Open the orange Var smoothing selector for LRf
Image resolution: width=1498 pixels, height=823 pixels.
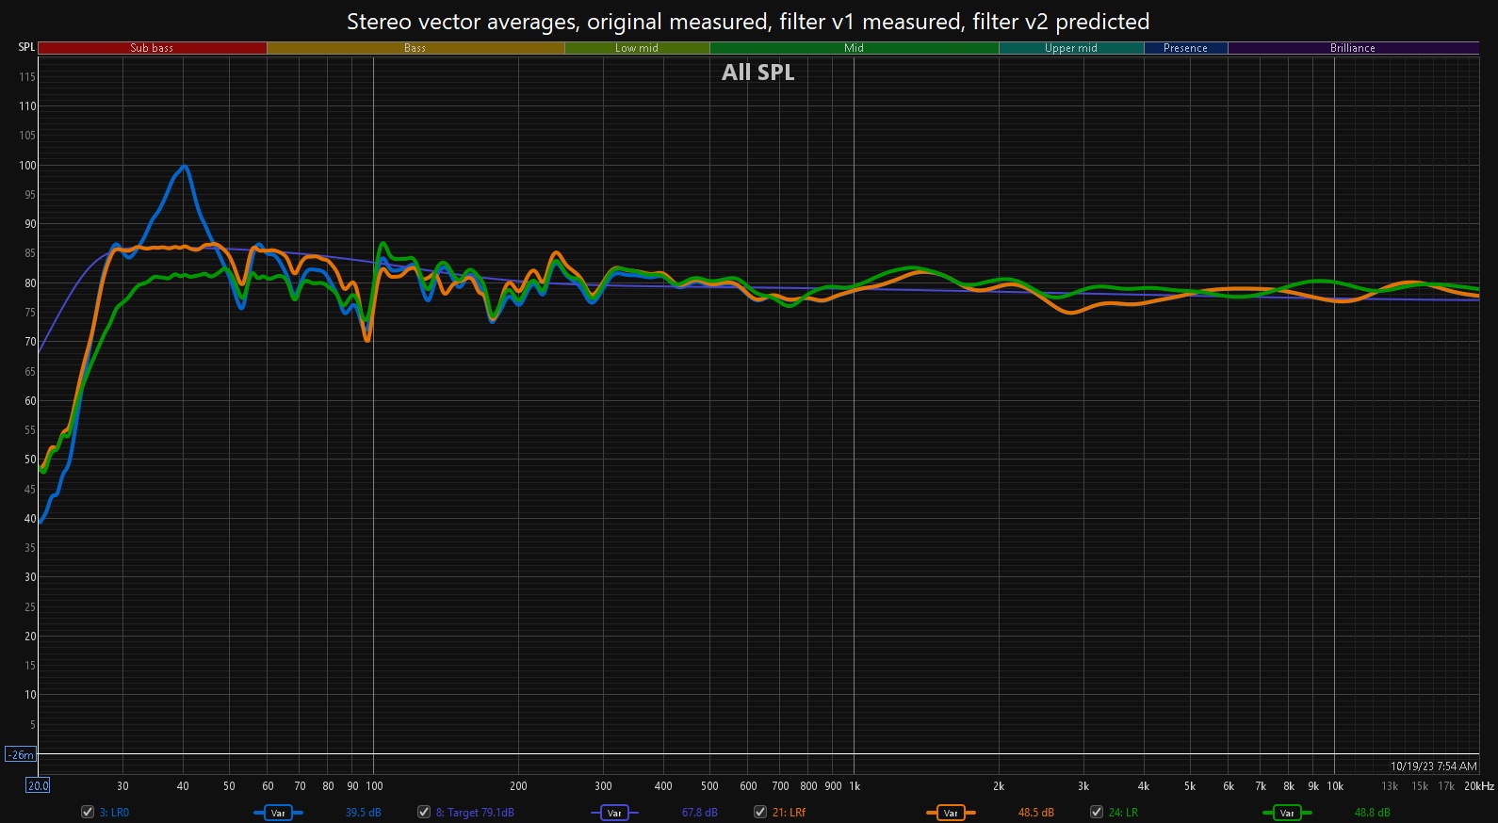951,813
